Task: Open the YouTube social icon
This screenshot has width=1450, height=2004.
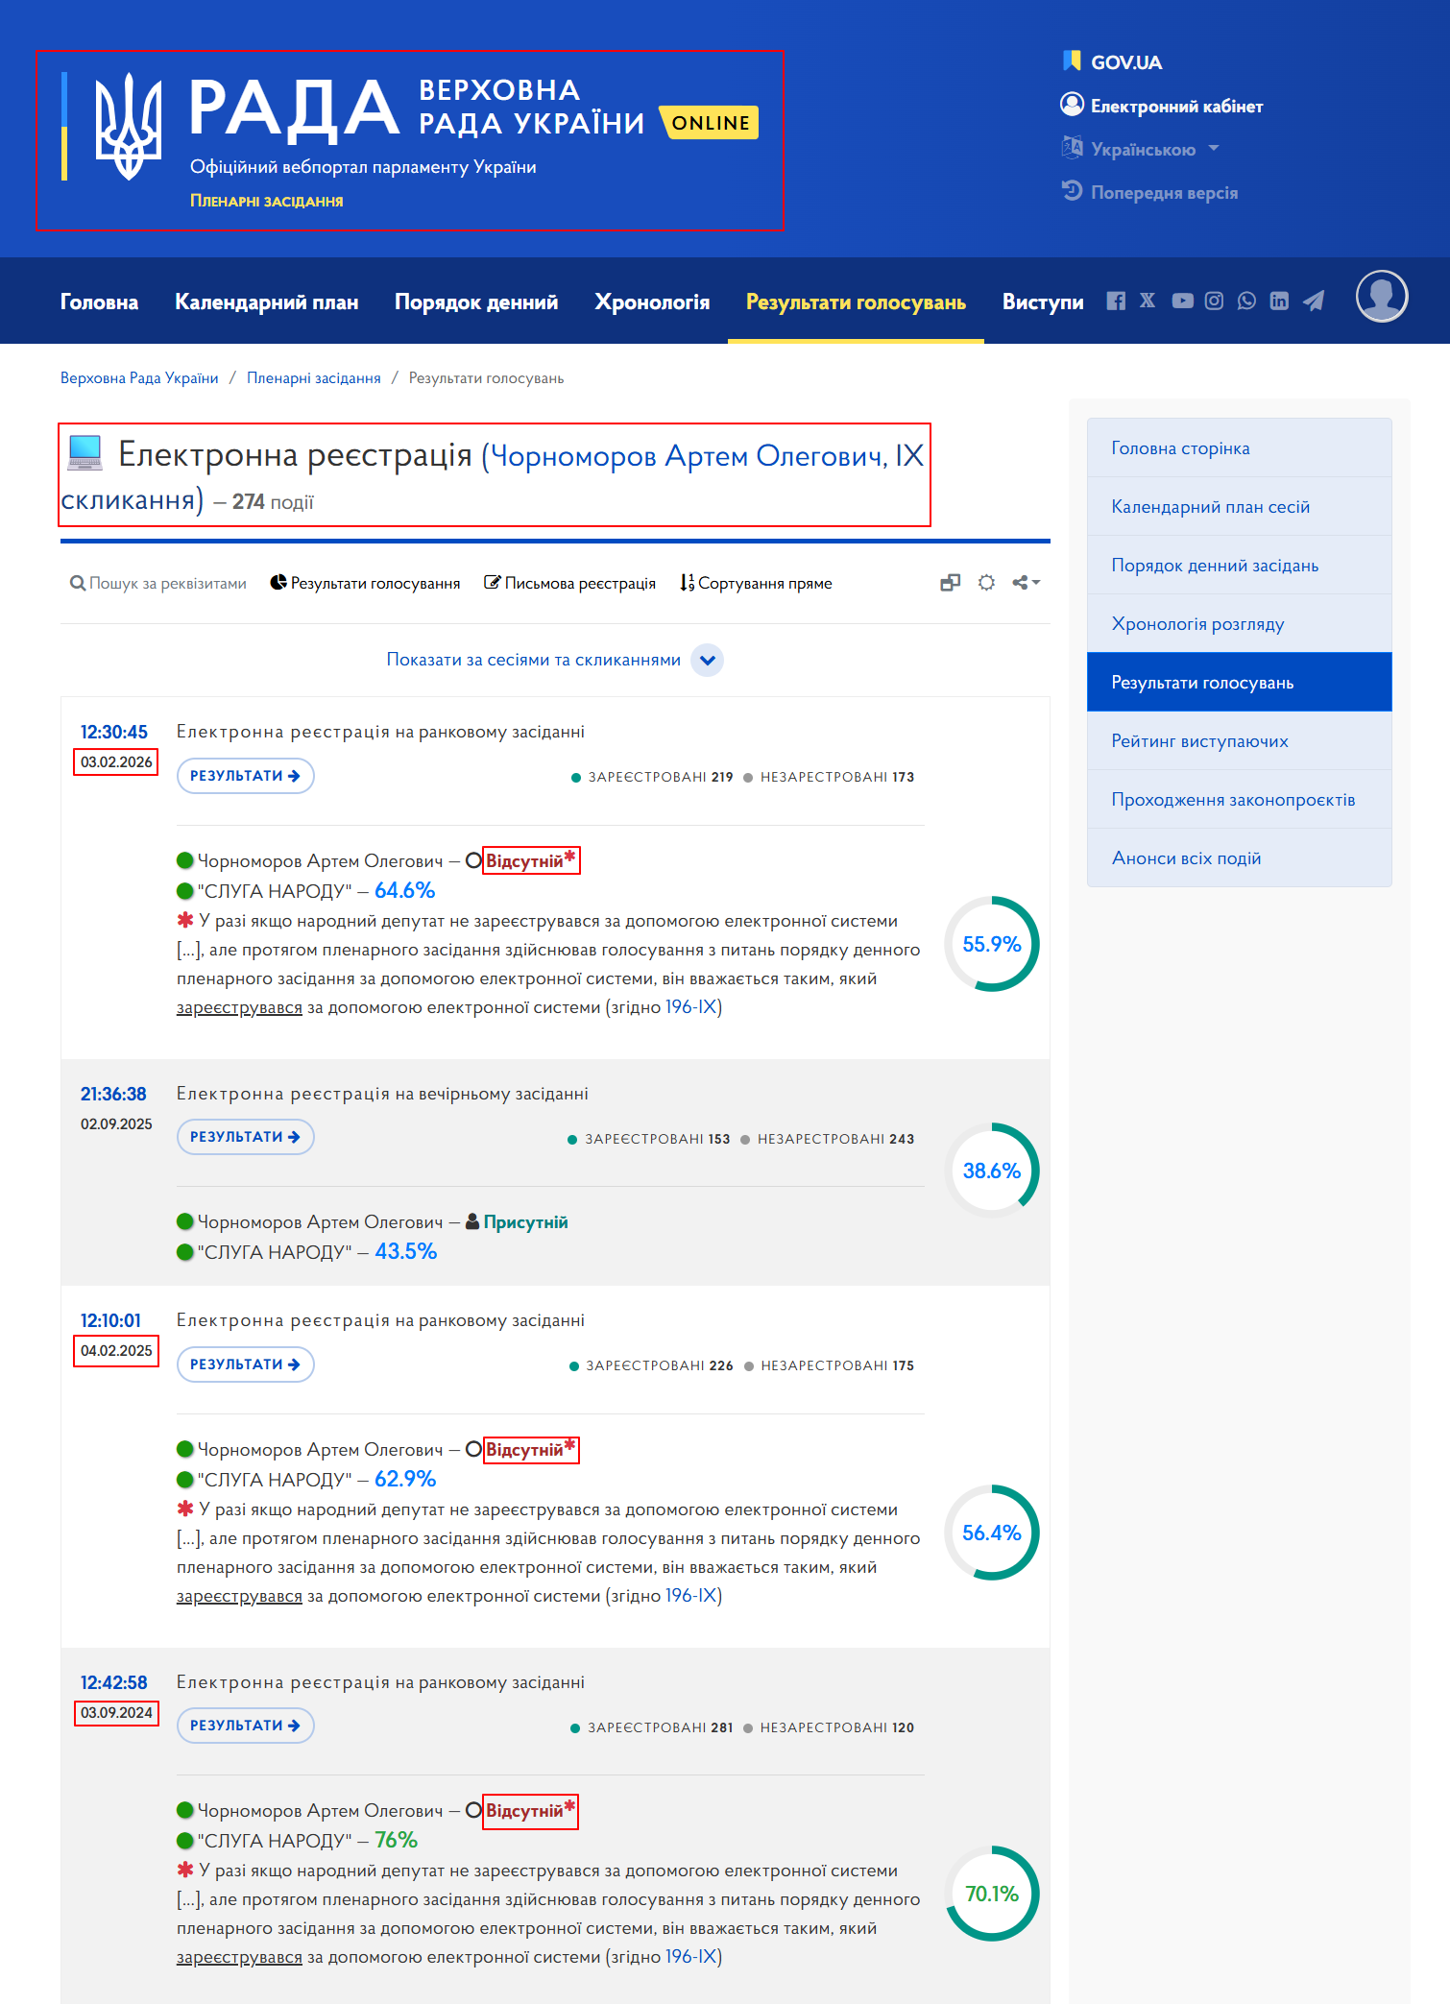Action: pos(1182,302)
